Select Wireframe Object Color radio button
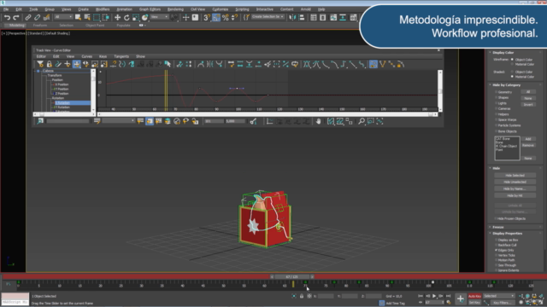 512,60
